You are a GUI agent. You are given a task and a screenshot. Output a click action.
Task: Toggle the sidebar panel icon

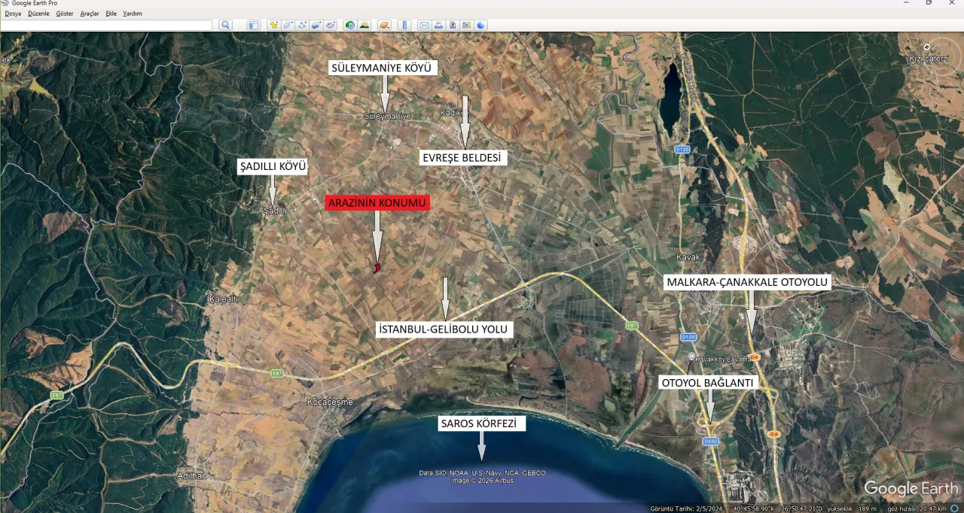click(x=253, y=25)
